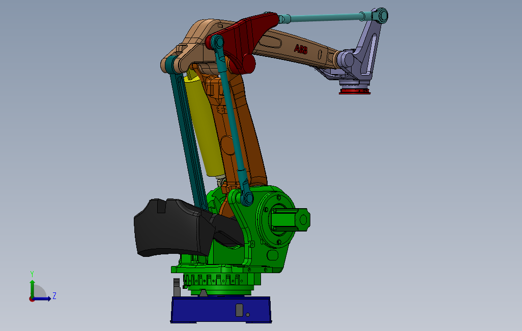This screenshot has height=331, width=522.
Task: Select the lower eye joint of teal rod
Action: pos(247,198)
